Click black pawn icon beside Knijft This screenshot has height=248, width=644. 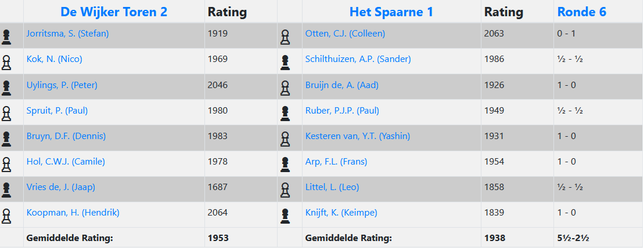(285, 216)
